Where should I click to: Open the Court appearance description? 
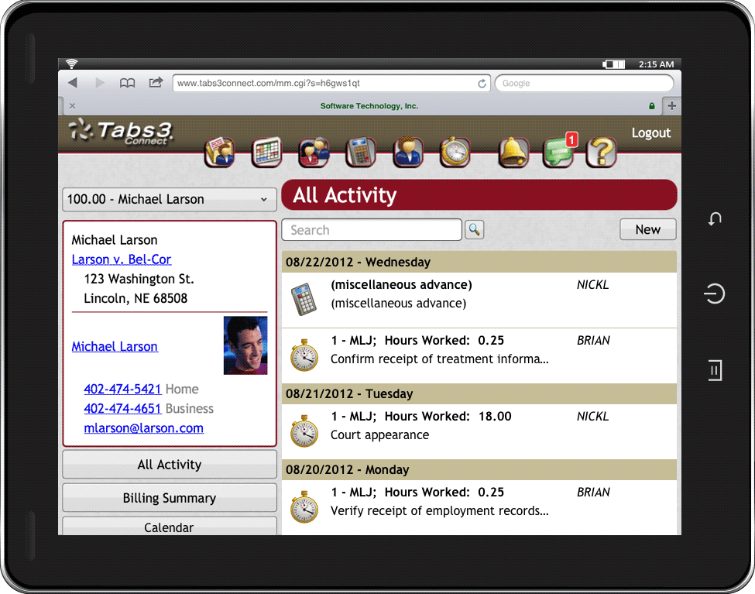tap(379, 435)
